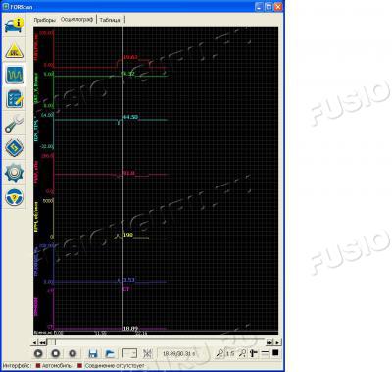The width and height of the screenshot is (392, 372).
Task: Open the steering wheel help section
Action: pos(15,197)
